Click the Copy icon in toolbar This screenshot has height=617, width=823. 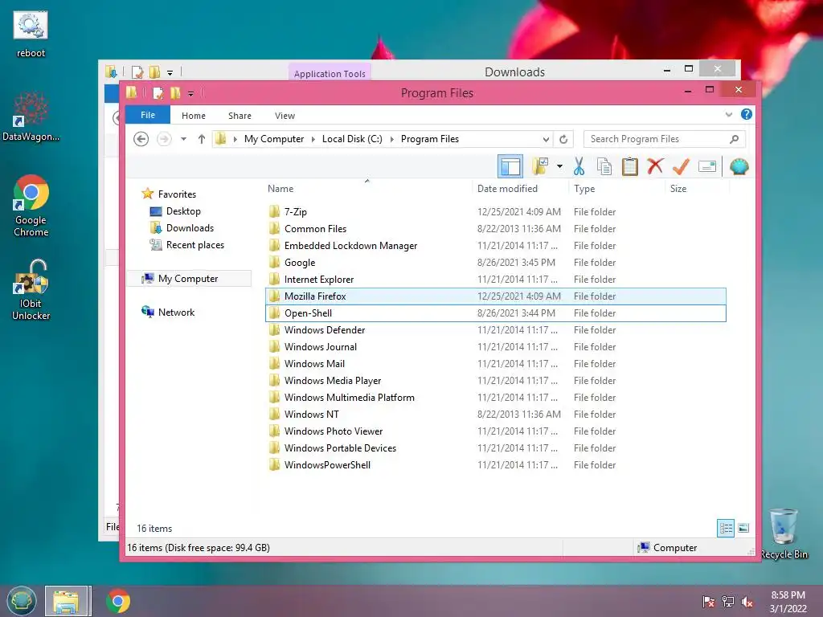click(604, 167)
